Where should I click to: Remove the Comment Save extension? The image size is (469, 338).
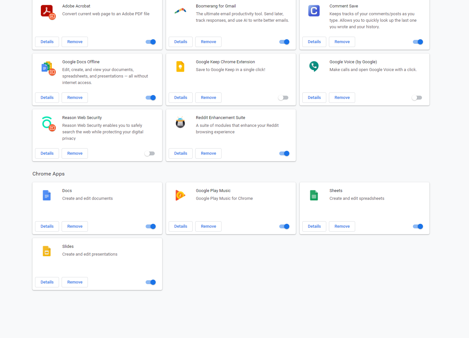(x=342, y=42)
